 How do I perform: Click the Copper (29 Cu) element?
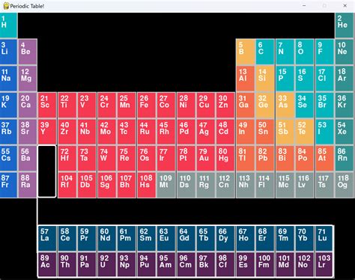coord(206,105)
